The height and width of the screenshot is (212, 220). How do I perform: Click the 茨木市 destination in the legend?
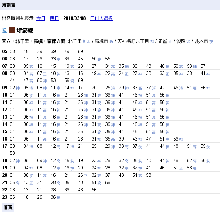201,41
